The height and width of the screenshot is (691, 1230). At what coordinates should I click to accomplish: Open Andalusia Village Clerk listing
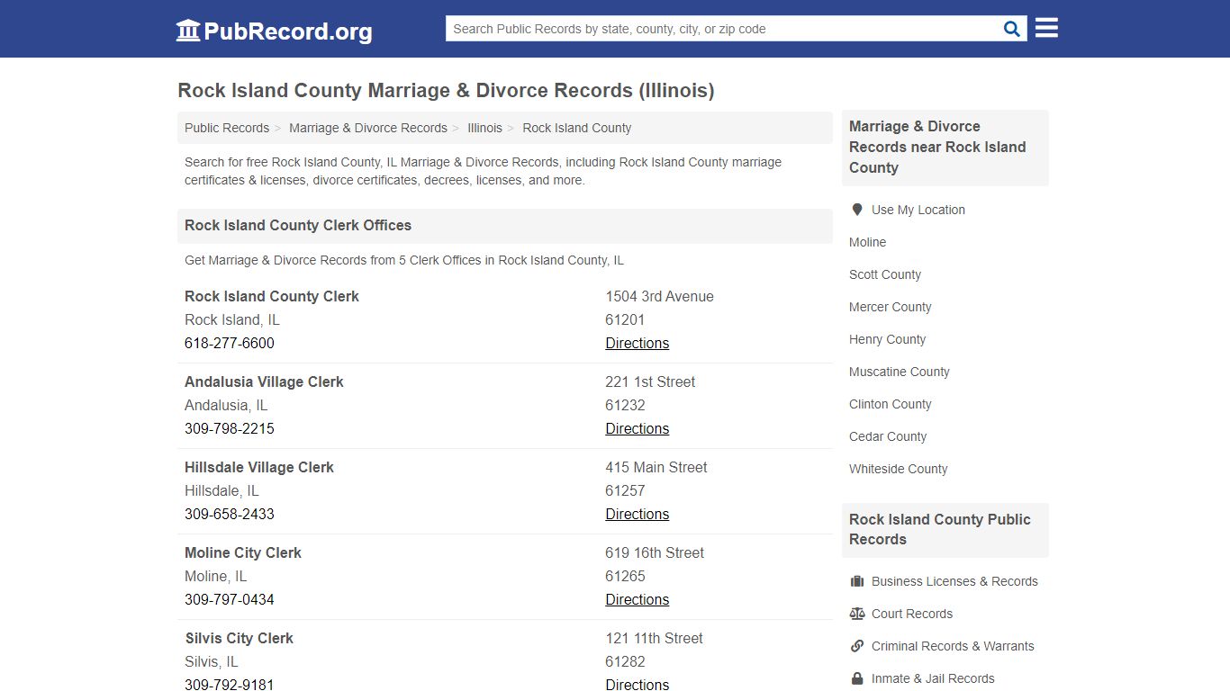[264, 381]
